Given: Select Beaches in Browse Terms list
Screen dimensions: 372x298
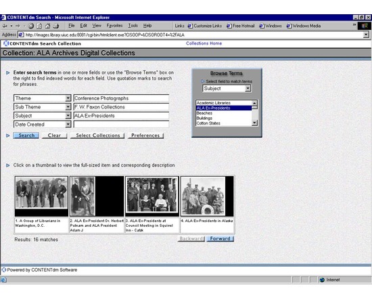Looking at the screenshot, I should pyautogui.click(x=223, y=113).
